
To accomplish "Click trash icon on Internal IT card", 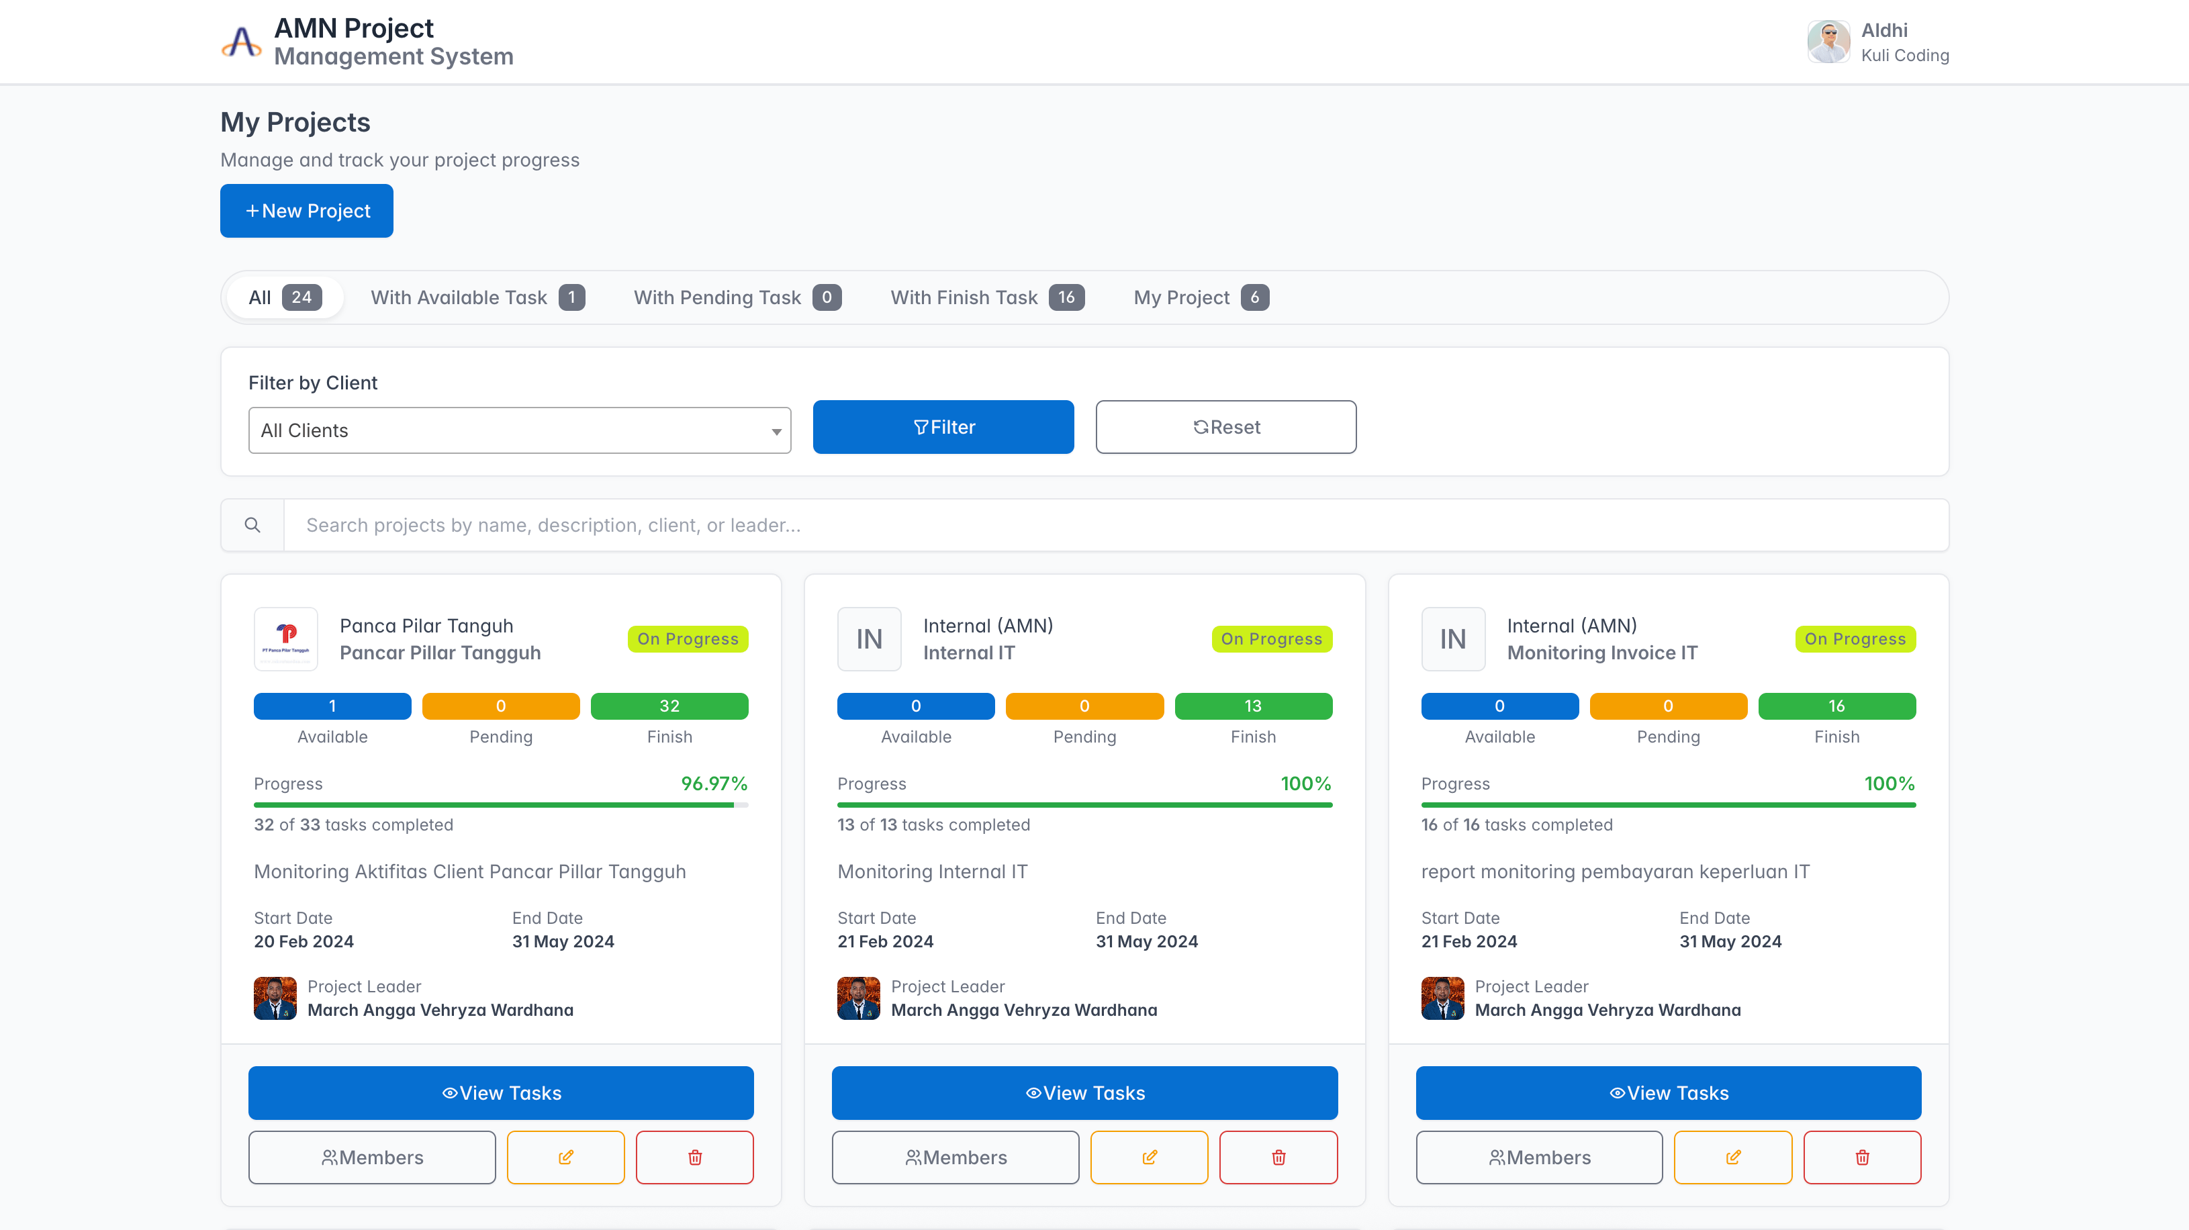I will (1278, 1157).
